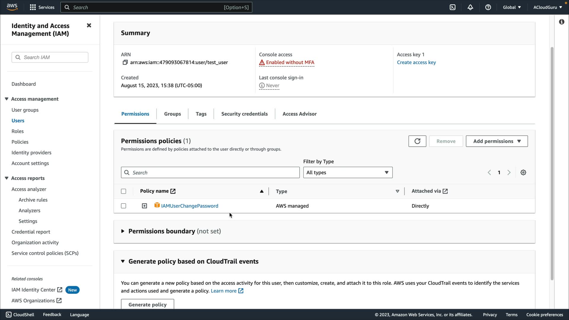
Task: Click the Generate policy button
Action: click(147, 305)
